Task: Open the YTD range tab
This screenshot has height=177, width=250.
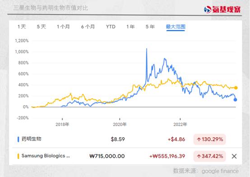Action: pos(111,27)
